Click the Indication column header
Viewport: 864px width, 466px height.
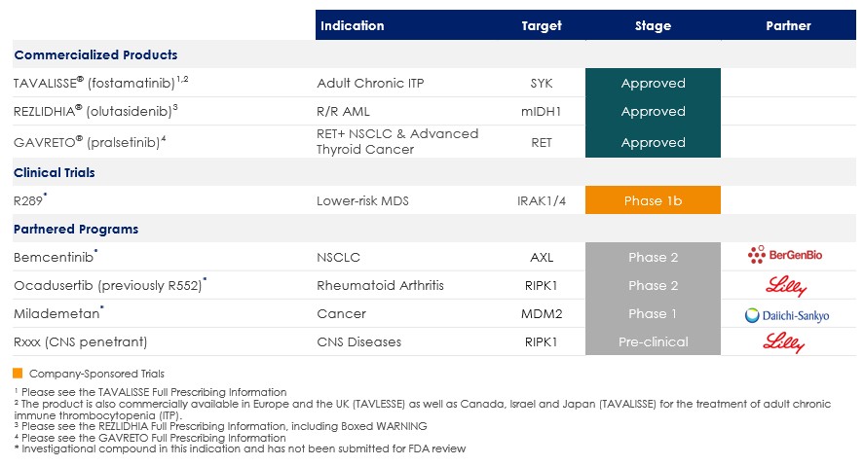point(353,26)
